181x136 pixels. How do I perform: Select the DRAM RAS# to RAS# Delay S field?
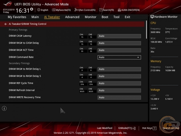[x=119, y=76]
